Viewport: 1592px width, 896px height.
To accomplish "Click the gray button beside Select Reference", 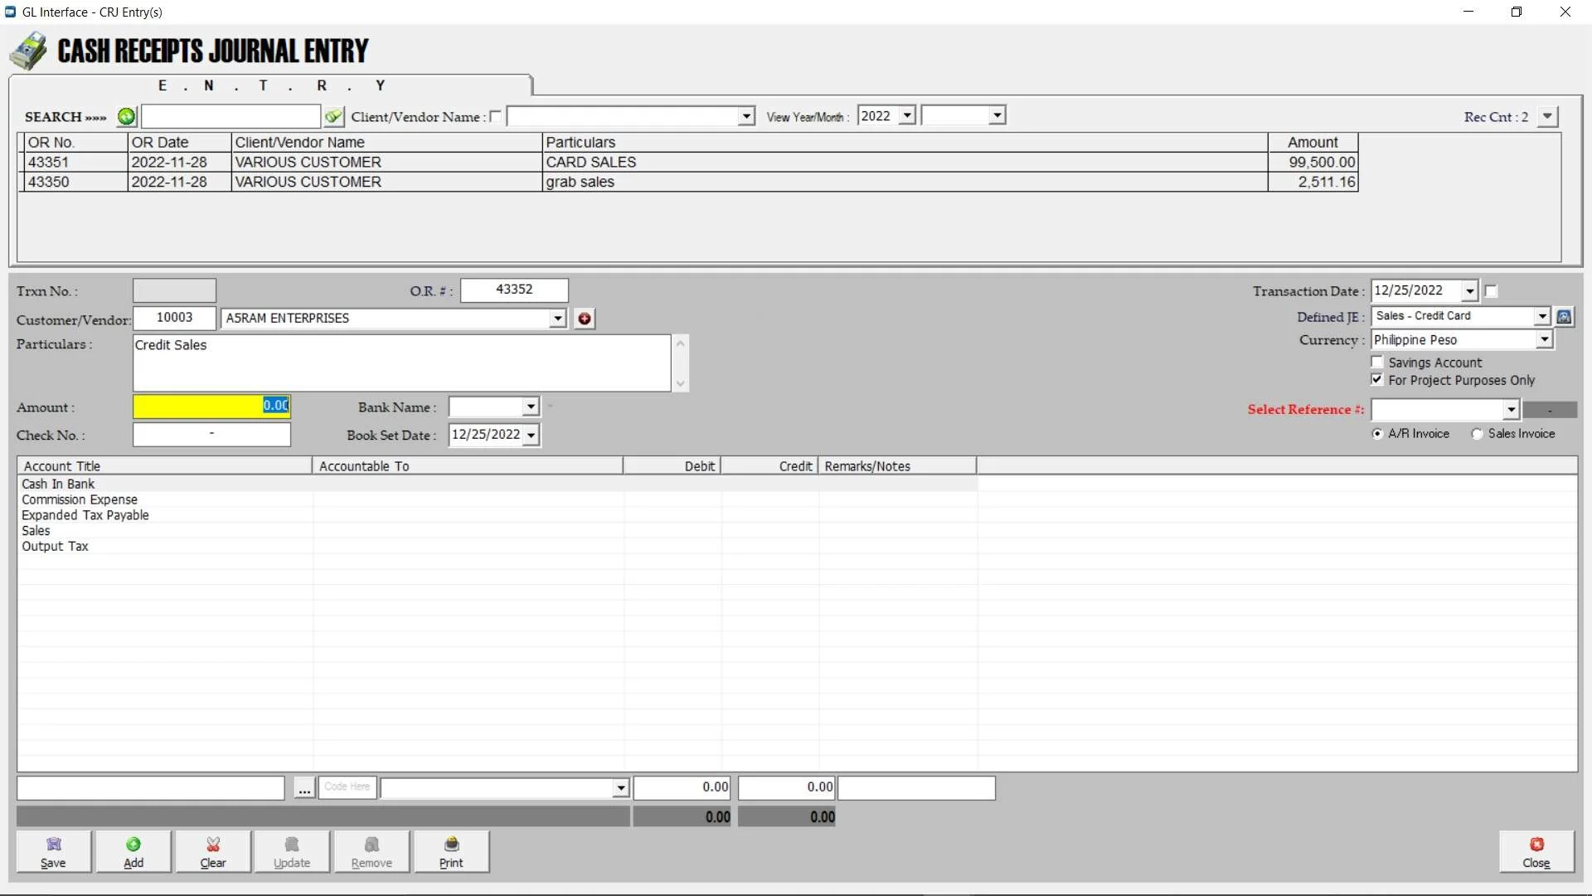I will click(1550, 410).
